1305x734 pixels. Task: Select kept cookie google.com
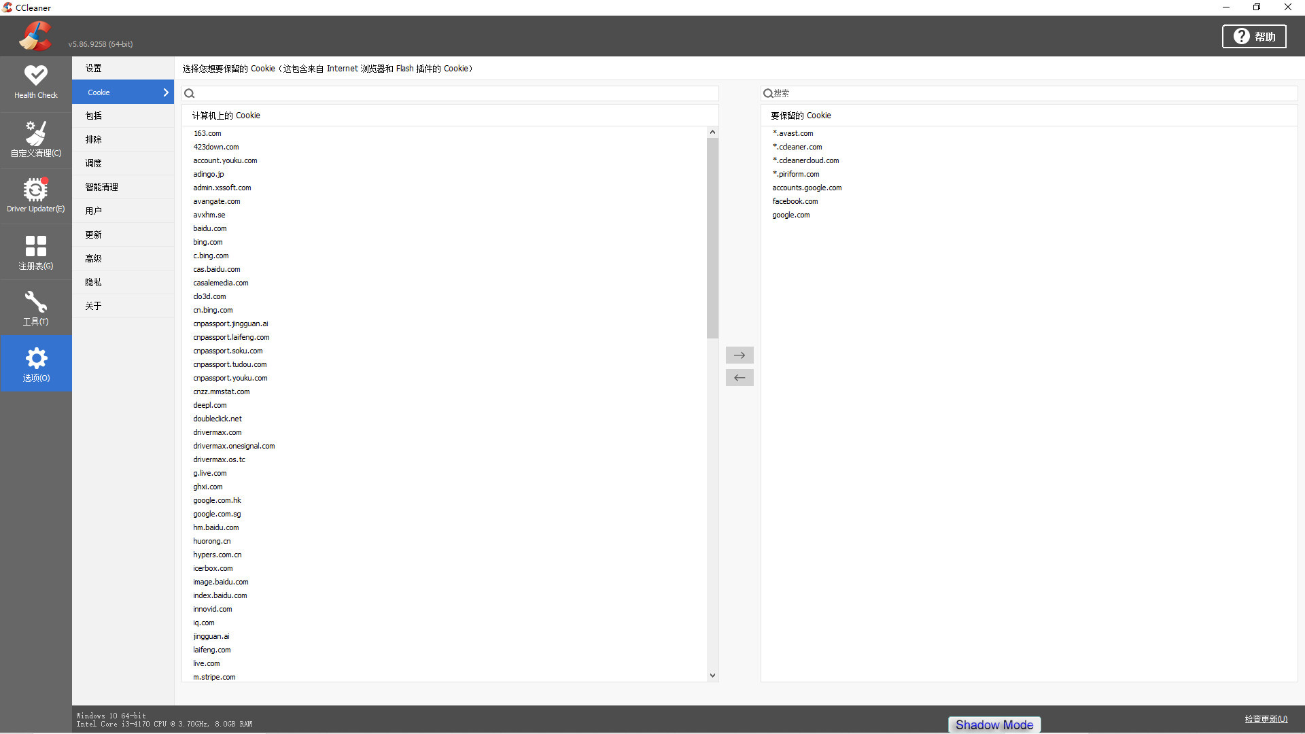(x=791, y=215)
